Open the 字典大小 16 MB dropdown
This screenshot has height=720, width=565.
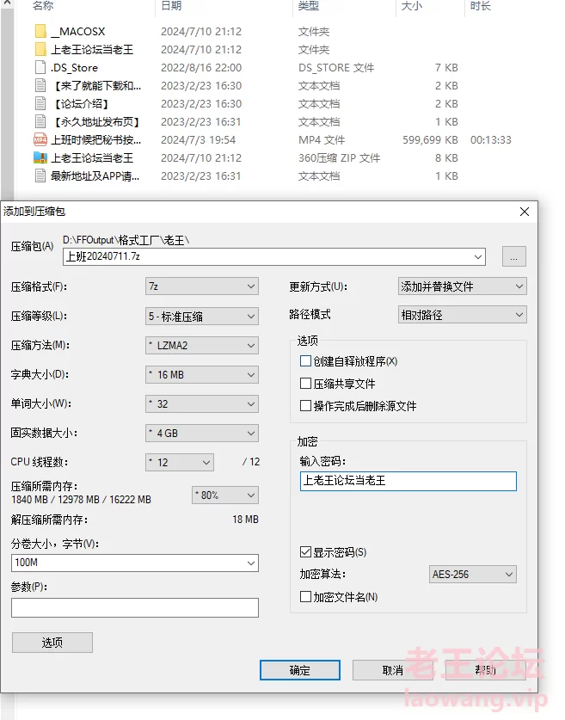tap(202, 375)
